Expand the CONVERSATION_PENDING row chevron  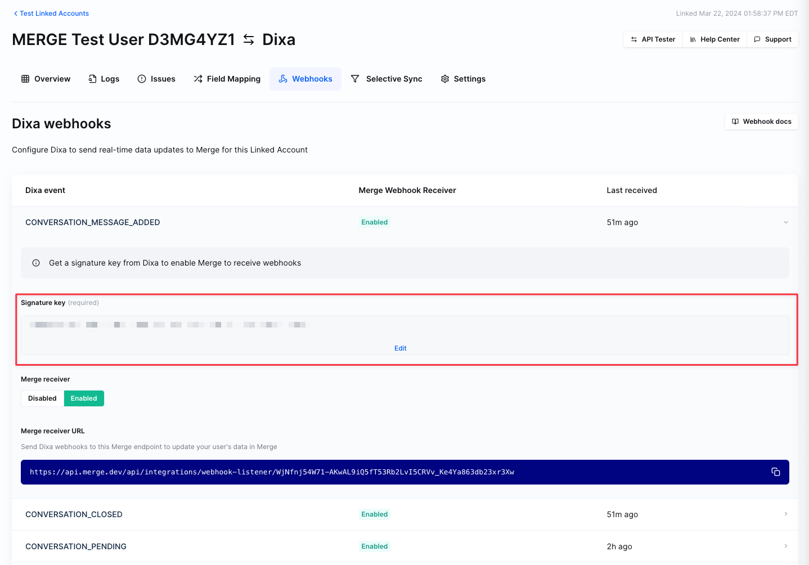point(785,546)
